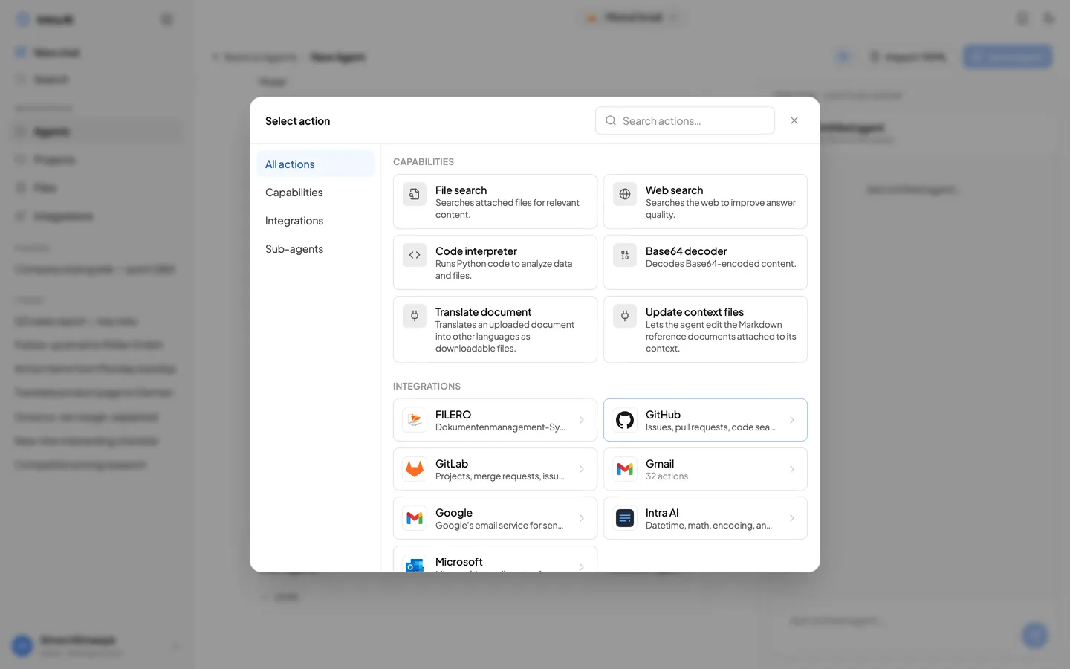Click the File search document icon
Screen dimensions: 1070x669
[415, 194]
